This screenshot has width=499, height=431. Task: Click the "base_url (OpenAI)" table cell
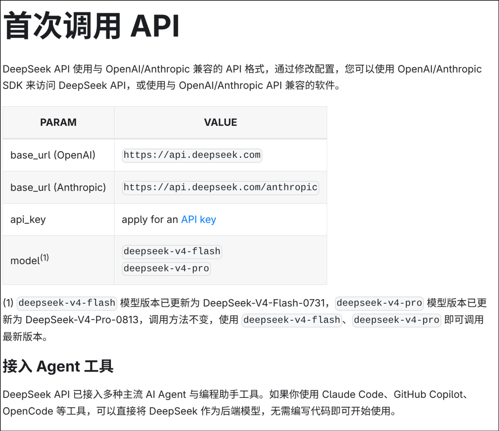tap(58, 155)
